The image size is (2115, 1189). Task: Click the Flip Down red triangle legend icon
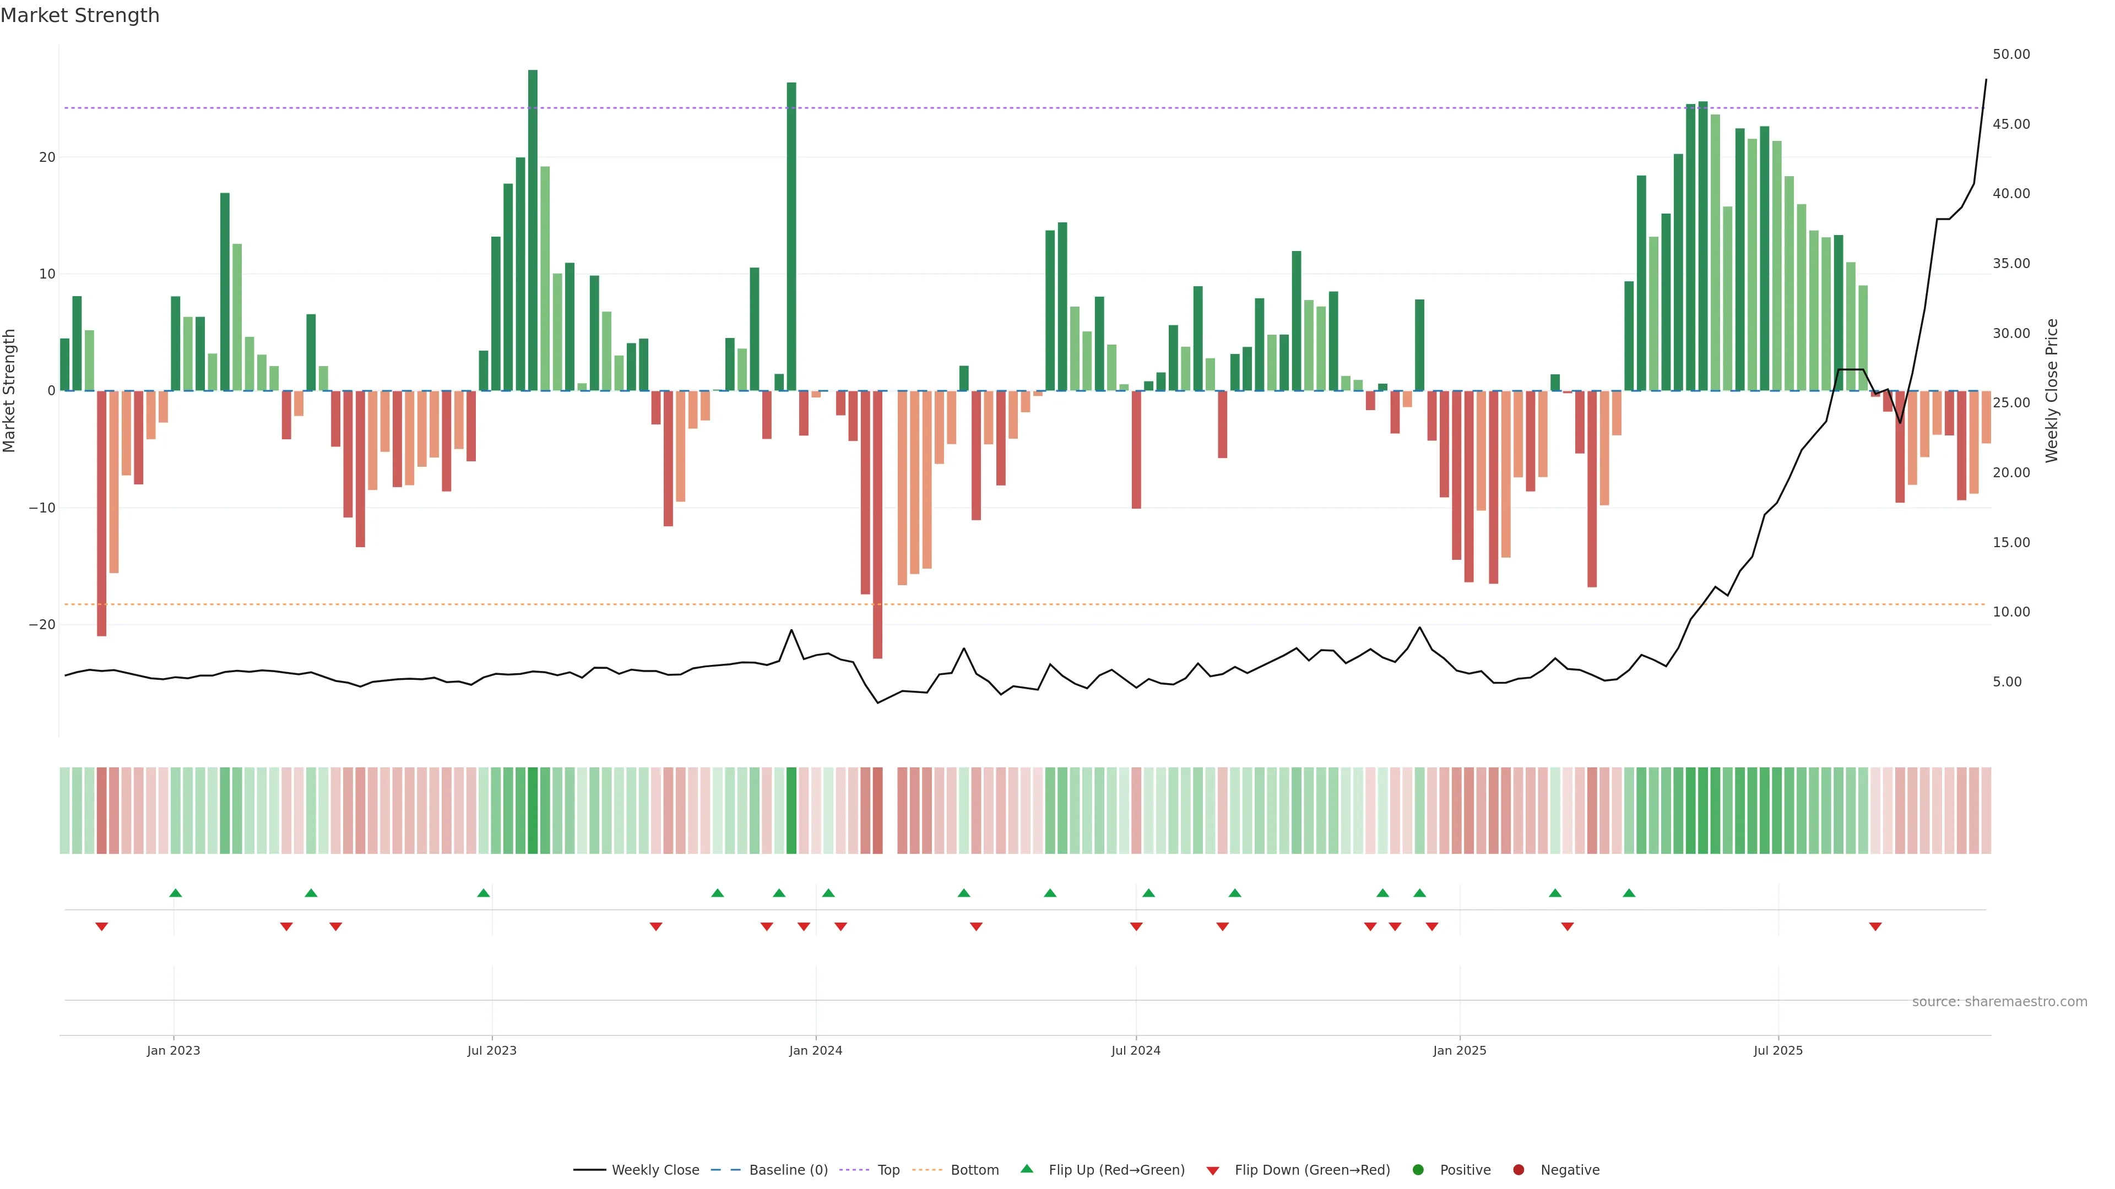coord(1213,1170)
